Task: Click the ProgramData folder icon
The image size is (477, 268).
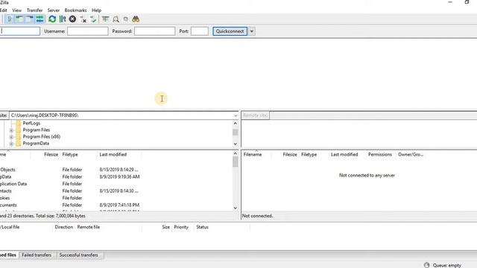Action: point(18,144)
